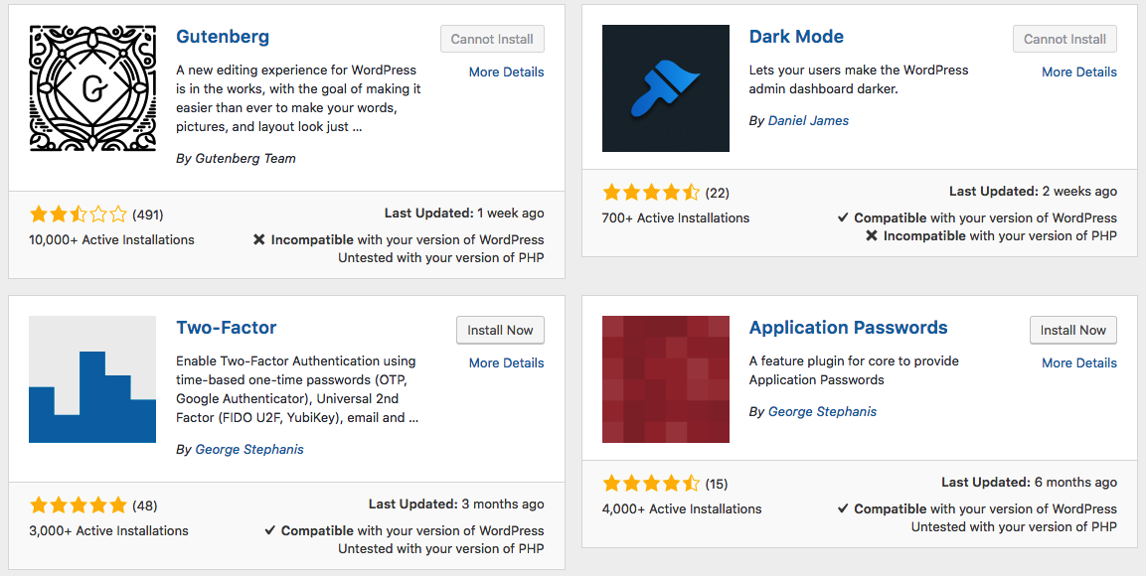
Task: Click the Gutenberg star rating
Action: [79, 215]
